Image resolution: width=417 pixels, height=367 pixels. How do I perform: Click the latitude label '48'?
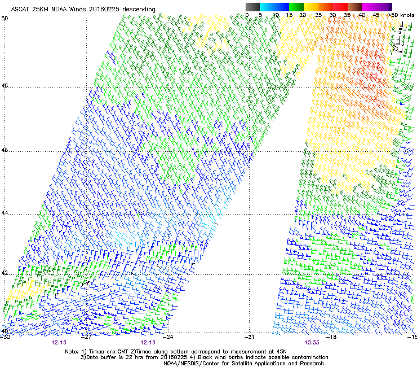tap(5, 86)
